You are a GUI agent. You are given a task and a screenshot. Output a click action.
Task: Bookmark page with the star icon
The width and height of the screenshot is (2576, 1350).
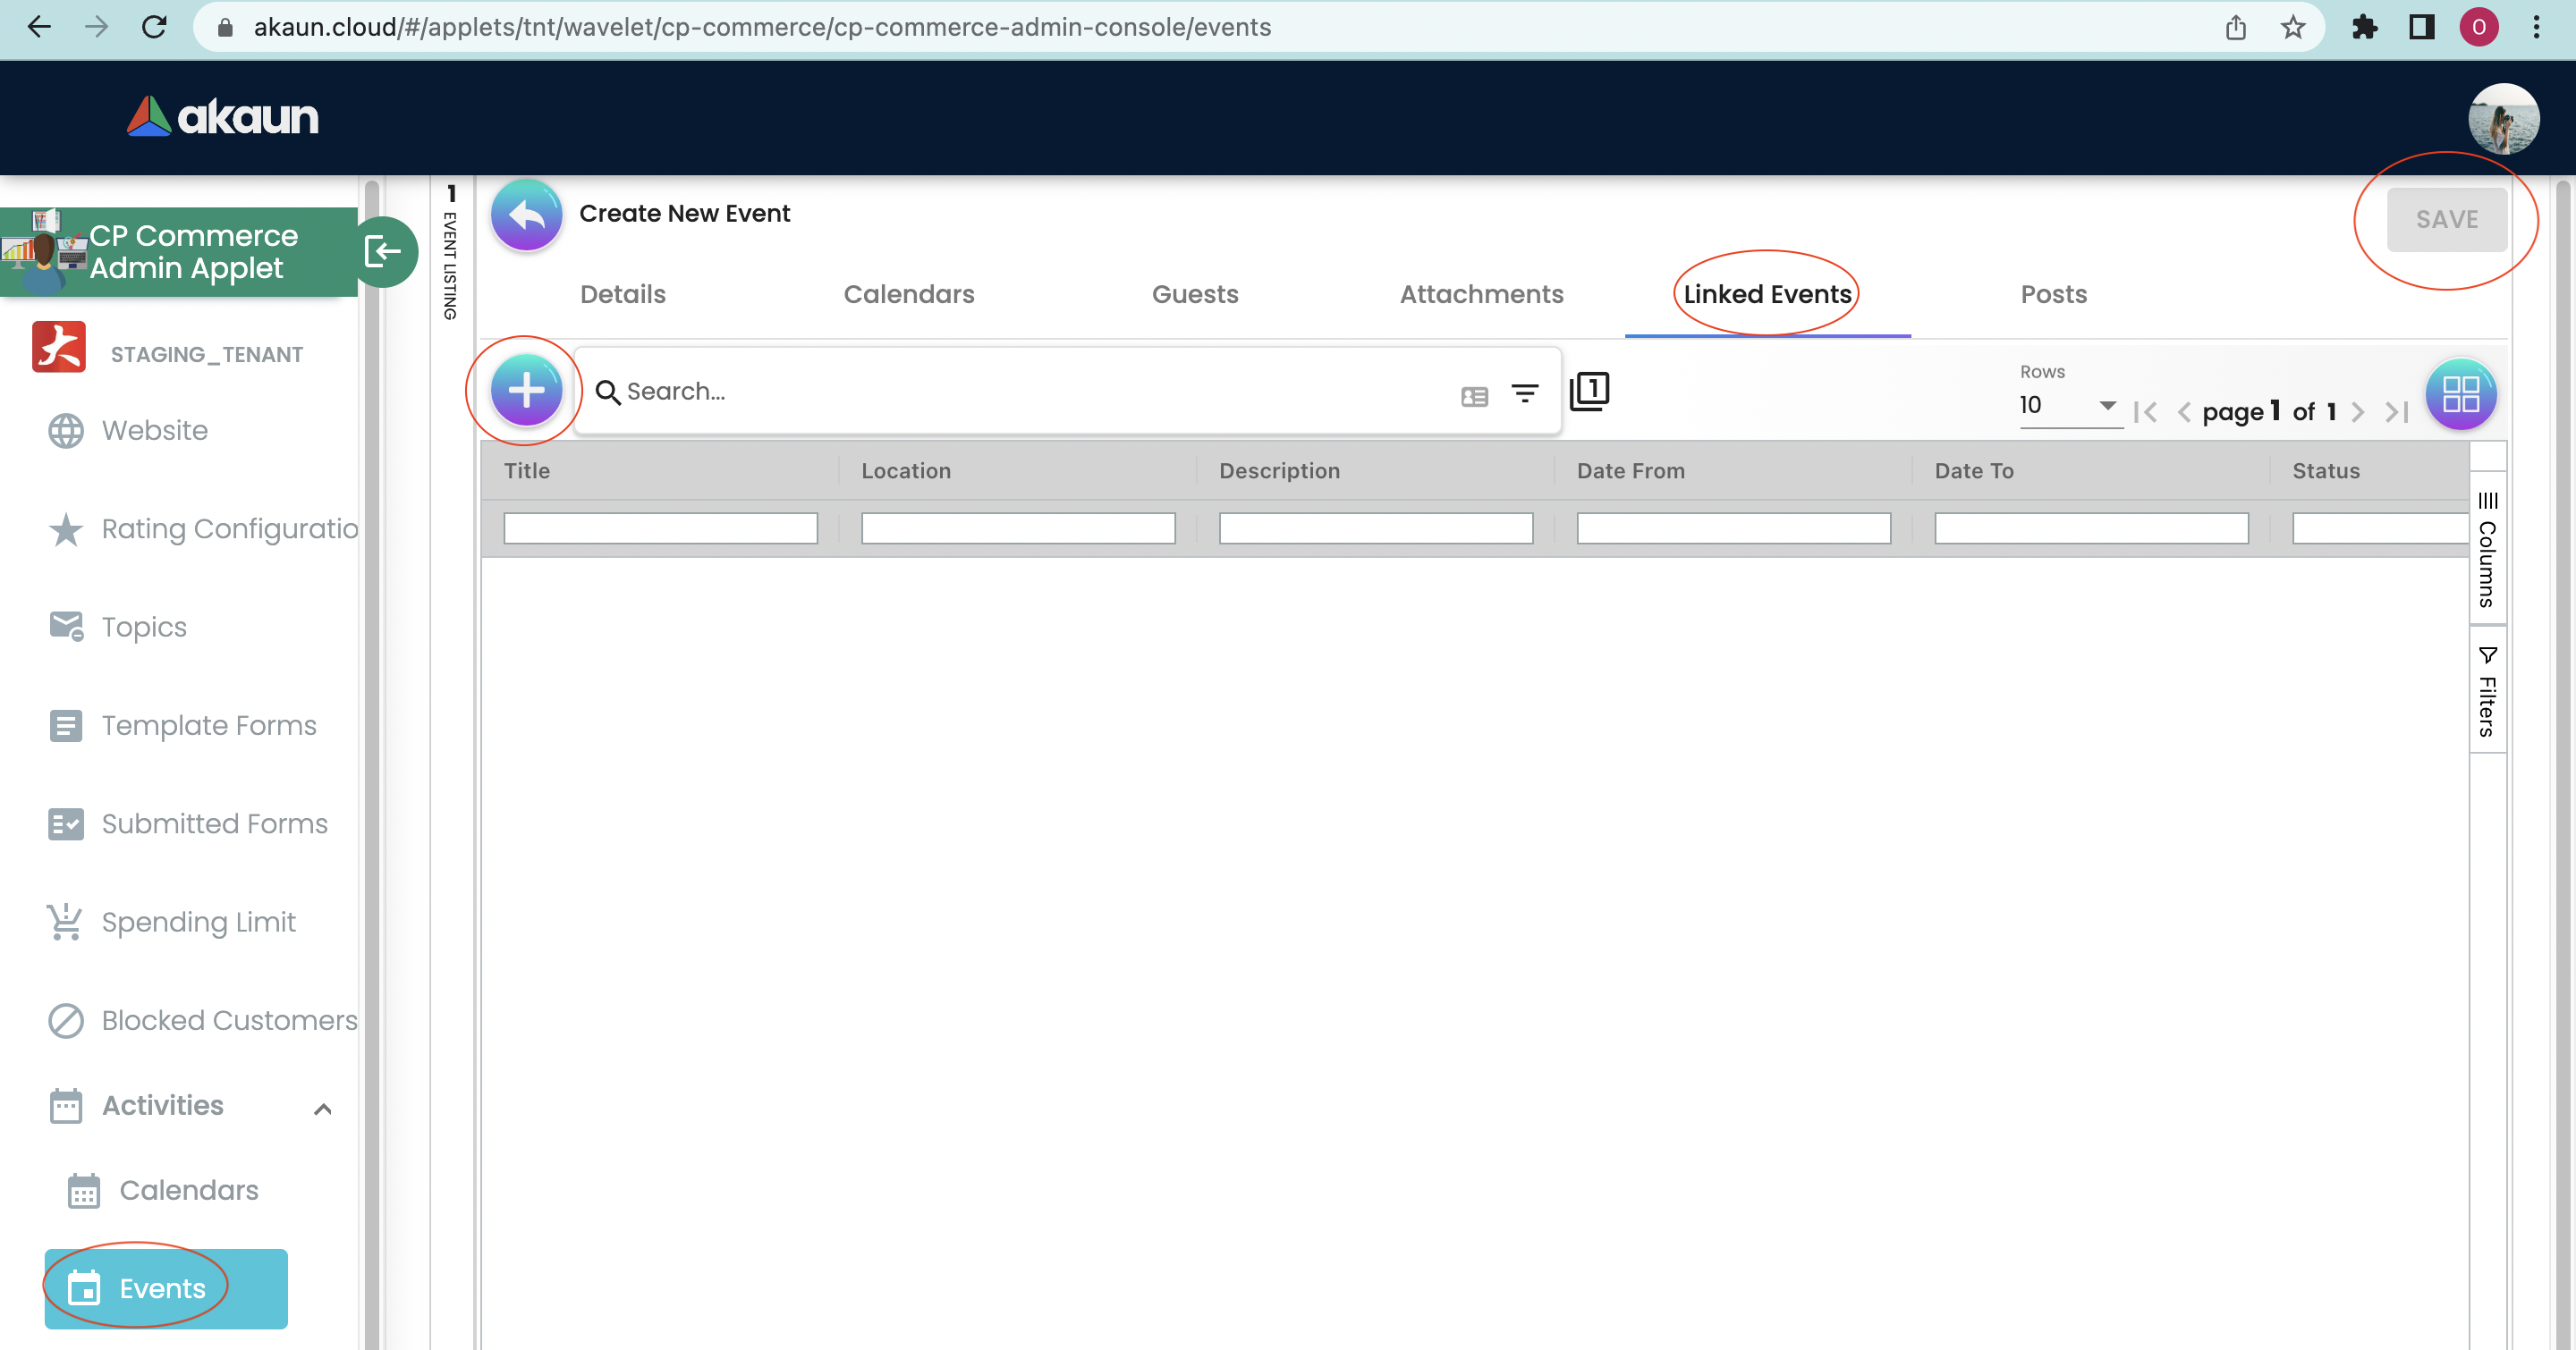tap(2293, 27)
